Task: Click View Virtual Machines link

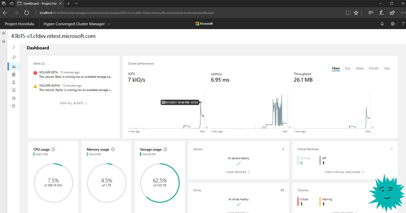Action: [x=344, y=172]
